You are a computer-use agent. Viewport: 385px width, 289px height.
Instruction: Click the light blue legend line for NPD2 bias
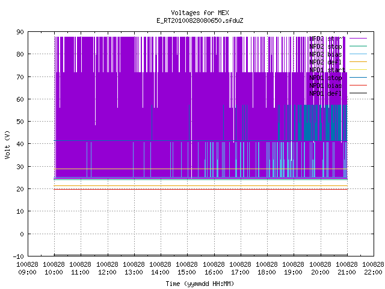point(358,54)
